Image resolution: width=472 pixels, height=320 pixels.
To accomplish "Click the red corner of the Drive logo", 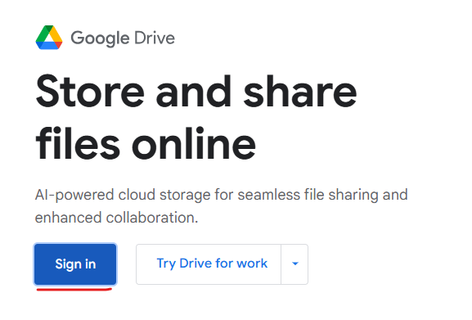I will tap(59, 45).
